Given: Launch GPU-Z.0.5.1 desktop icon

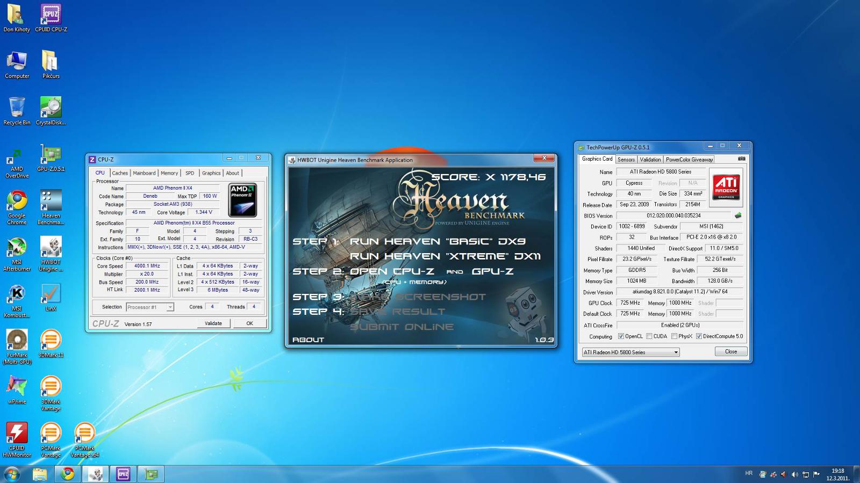Looking at the screenshot, I should pos(51,157).
